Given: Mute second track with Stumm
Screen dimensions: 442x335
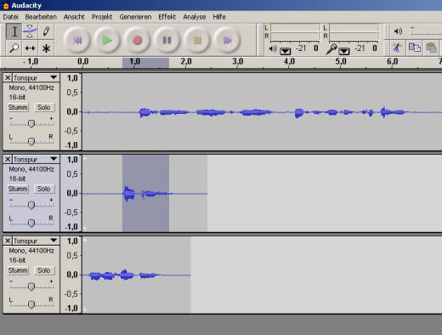Looking at the screenshot, I should click(18, 189).
